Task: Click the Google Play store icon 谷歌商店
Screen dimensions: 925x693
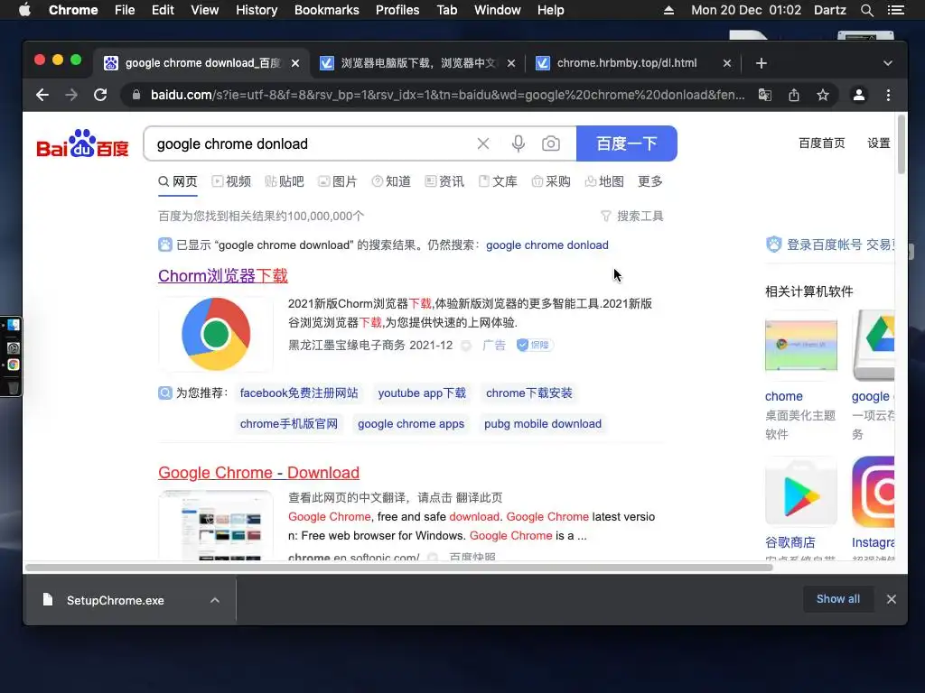Action: [801, 492]
